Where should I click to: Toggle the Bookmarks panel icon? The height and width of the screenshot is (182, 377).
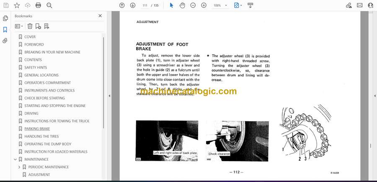(x=5, y=30)
